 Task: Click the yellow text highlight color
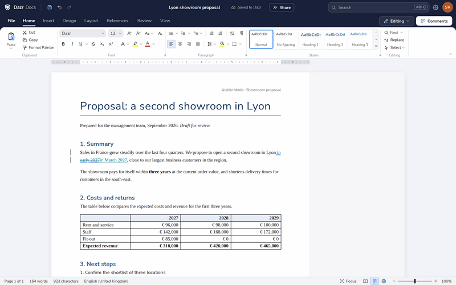135,44
